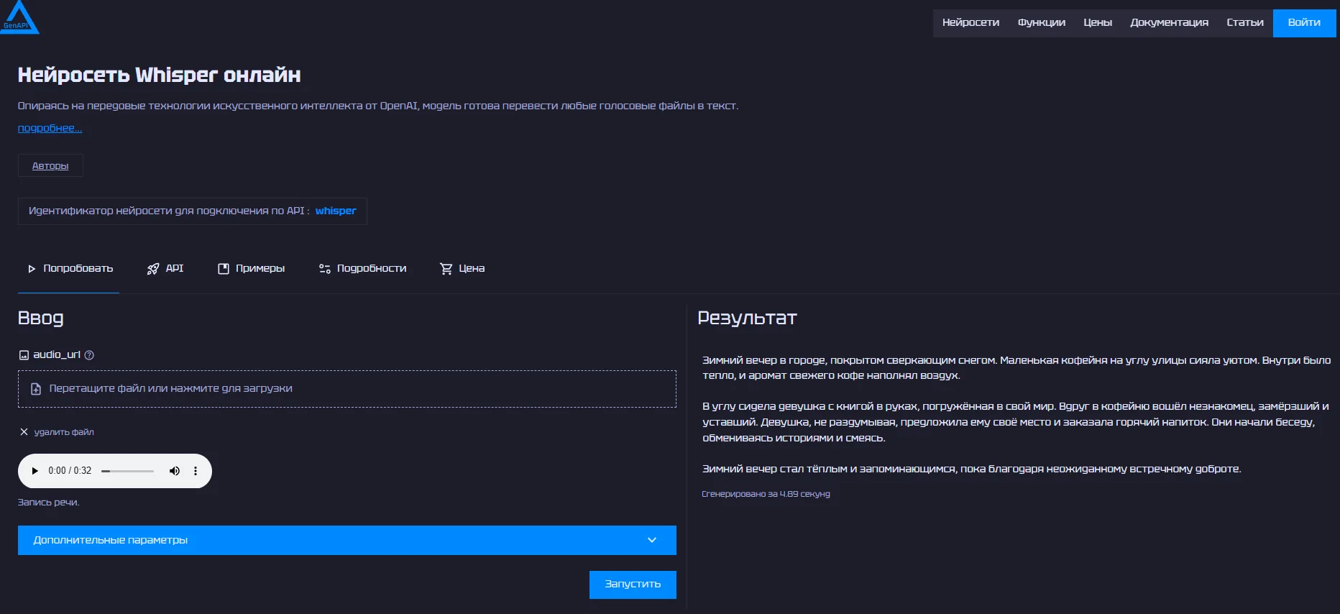Open Документация in the top navigation

1169,23
